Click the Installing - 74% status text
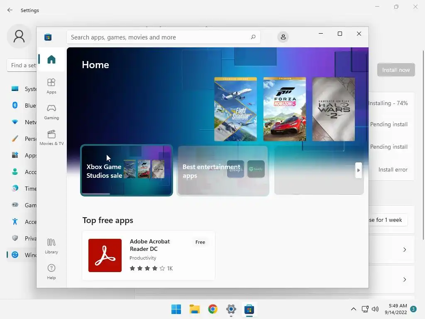The image size is (425, 319). coord(388,103)
